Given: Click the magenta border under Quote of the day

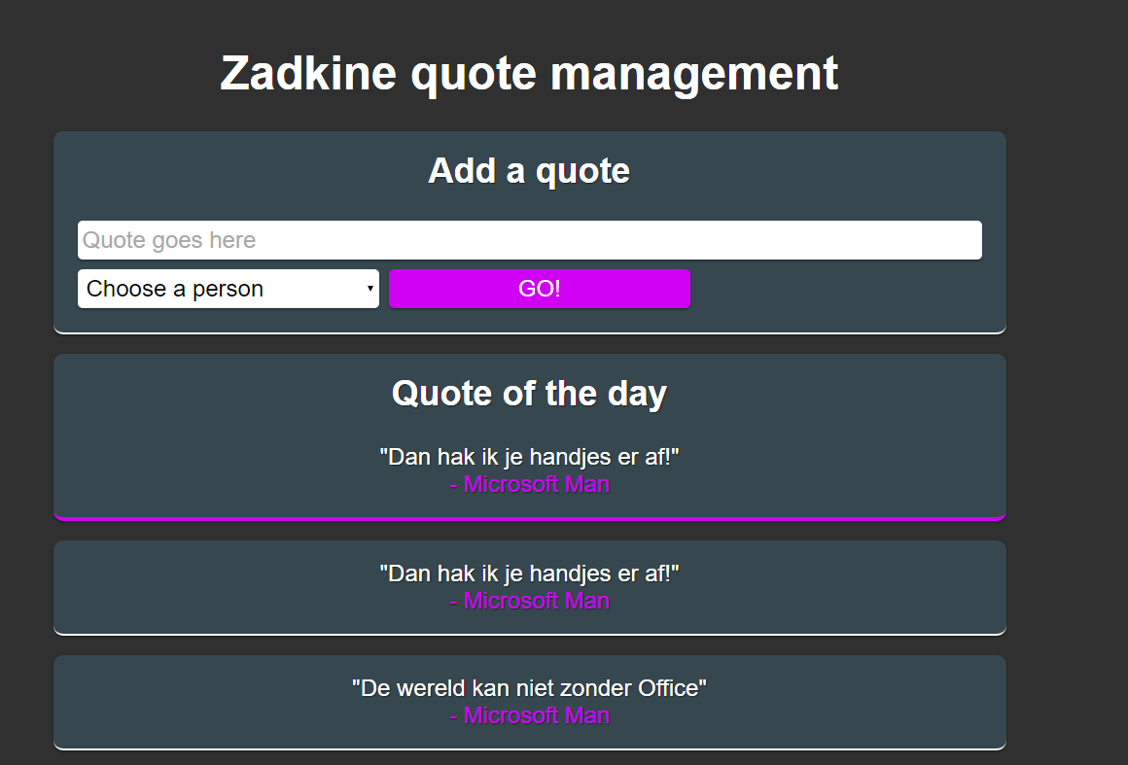Looking at the screenshot, I should click(x=529, y=518).
